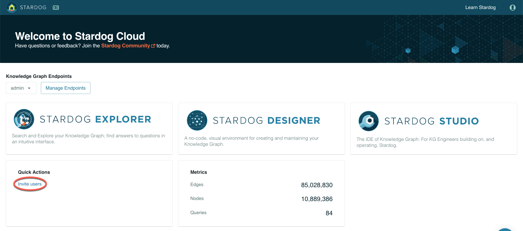Viewport: 523px width, 231px height.
Task: Click the caret arrow next to admin
Action: point(29,88)
